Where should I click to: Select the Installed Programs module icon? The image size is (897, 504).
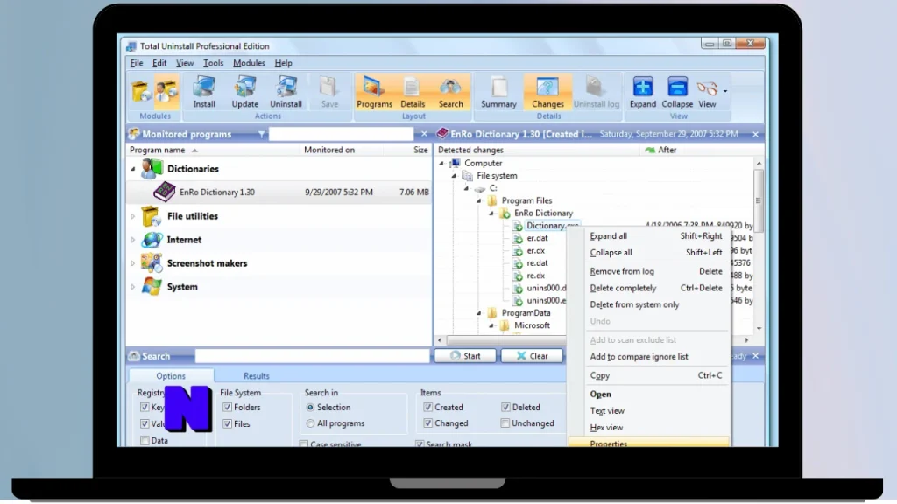point(141,91)
